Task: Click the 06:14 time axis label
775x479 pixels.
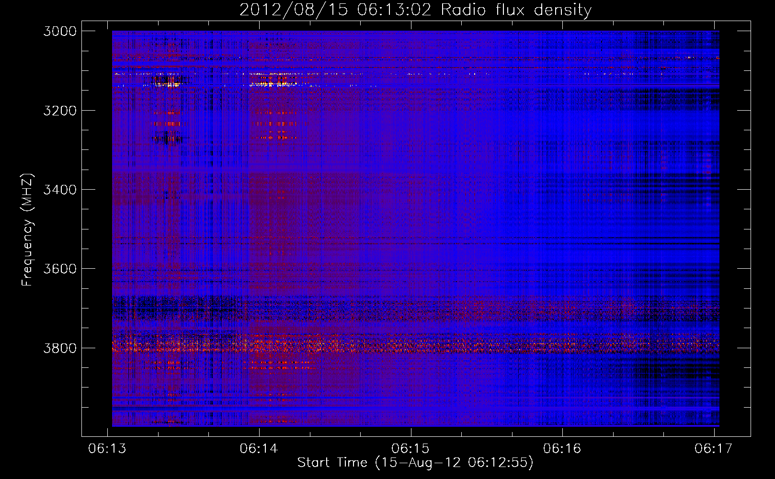Action: [259, 448]
